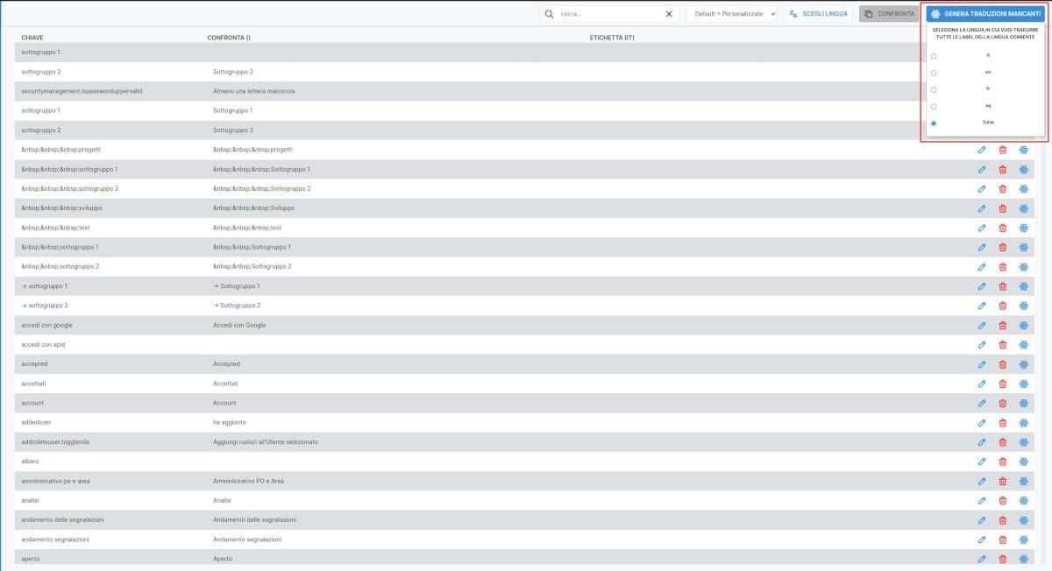Image resolution: width=1052 pixels, height=571 pixels.
Task: Generate translation for 'accepted' row
Action: point(1023,364)
